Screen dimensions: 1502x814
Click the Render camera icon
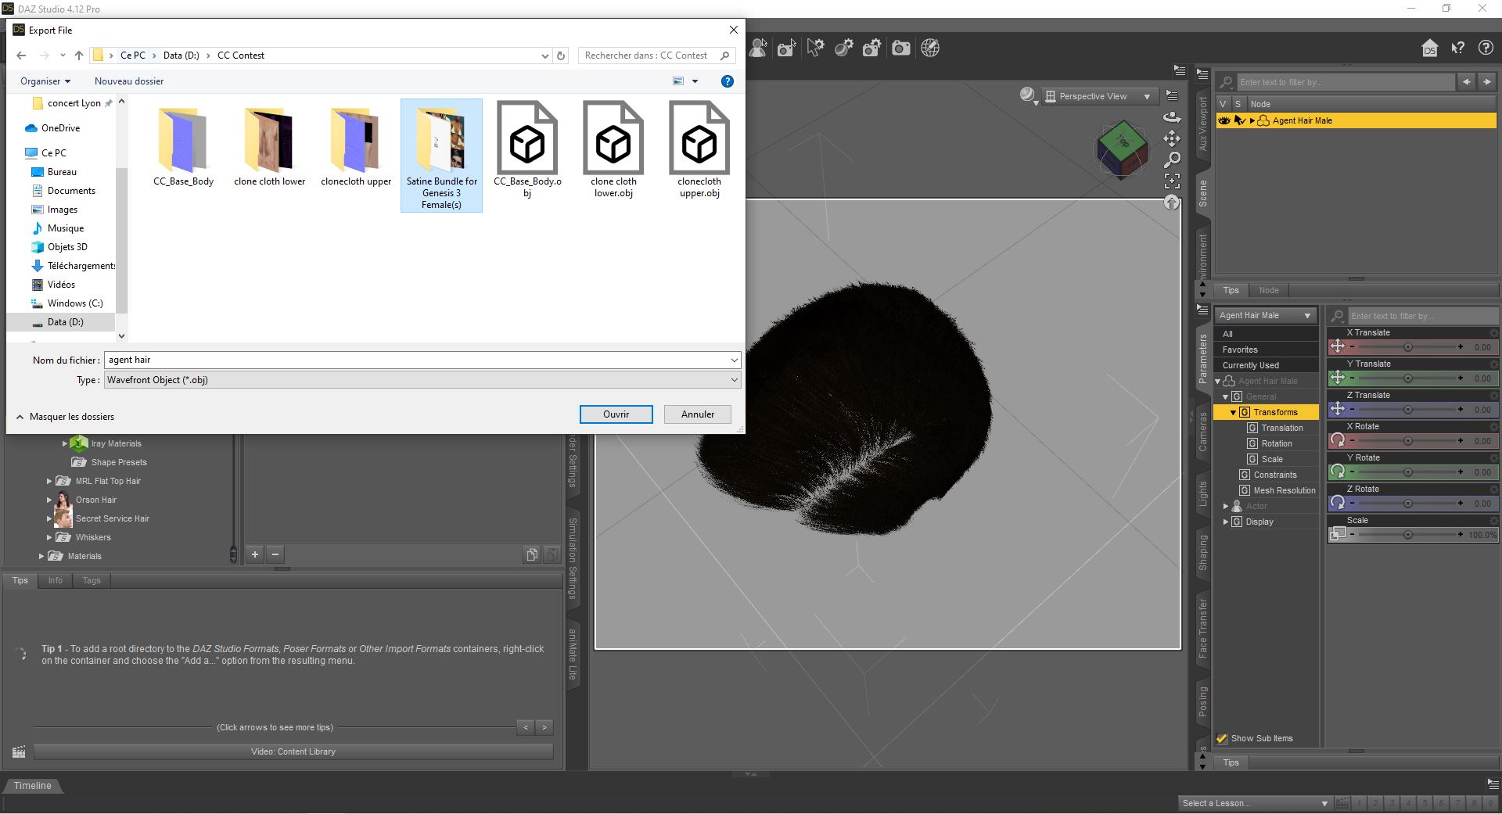click(901, 48)
